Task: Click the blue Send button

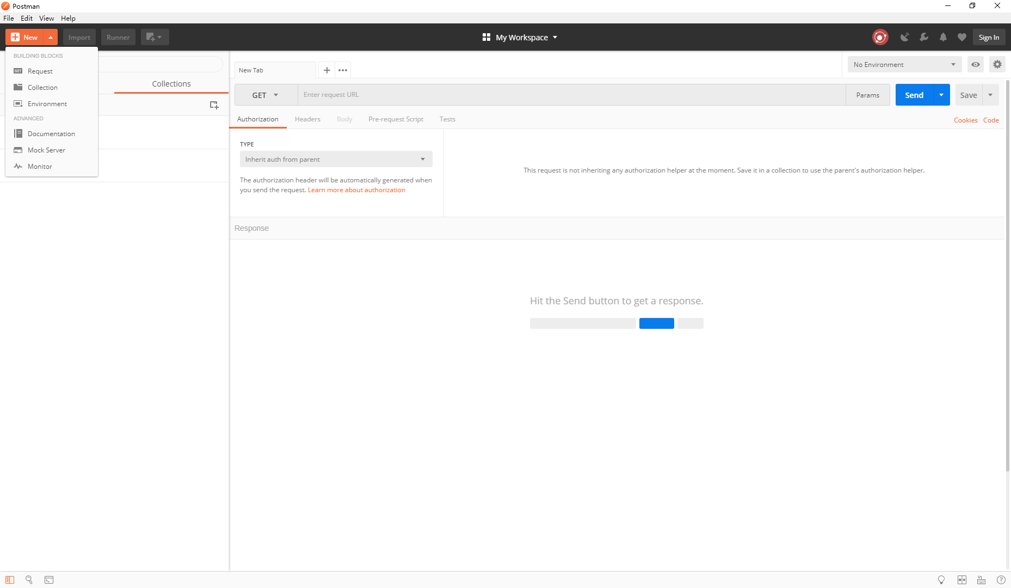Action: tap(914, 95)
